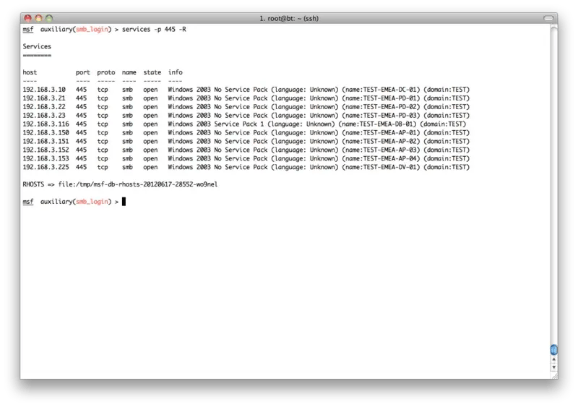578x407 pixels.
Task: Click the 'host' column header
Action: click(x=30, y=72)
